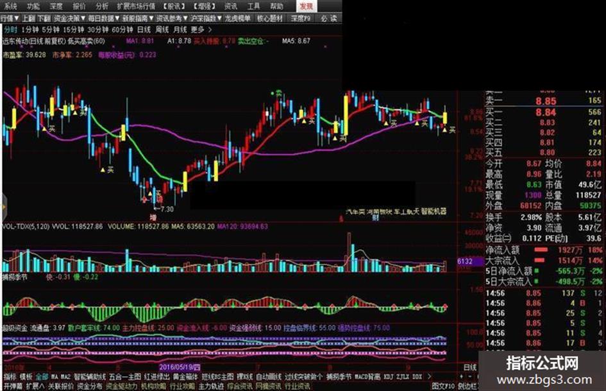This screenshot has width=606, height=391.
Task: Expand the 资金决策 dropdown
Action: coord(69,18)
